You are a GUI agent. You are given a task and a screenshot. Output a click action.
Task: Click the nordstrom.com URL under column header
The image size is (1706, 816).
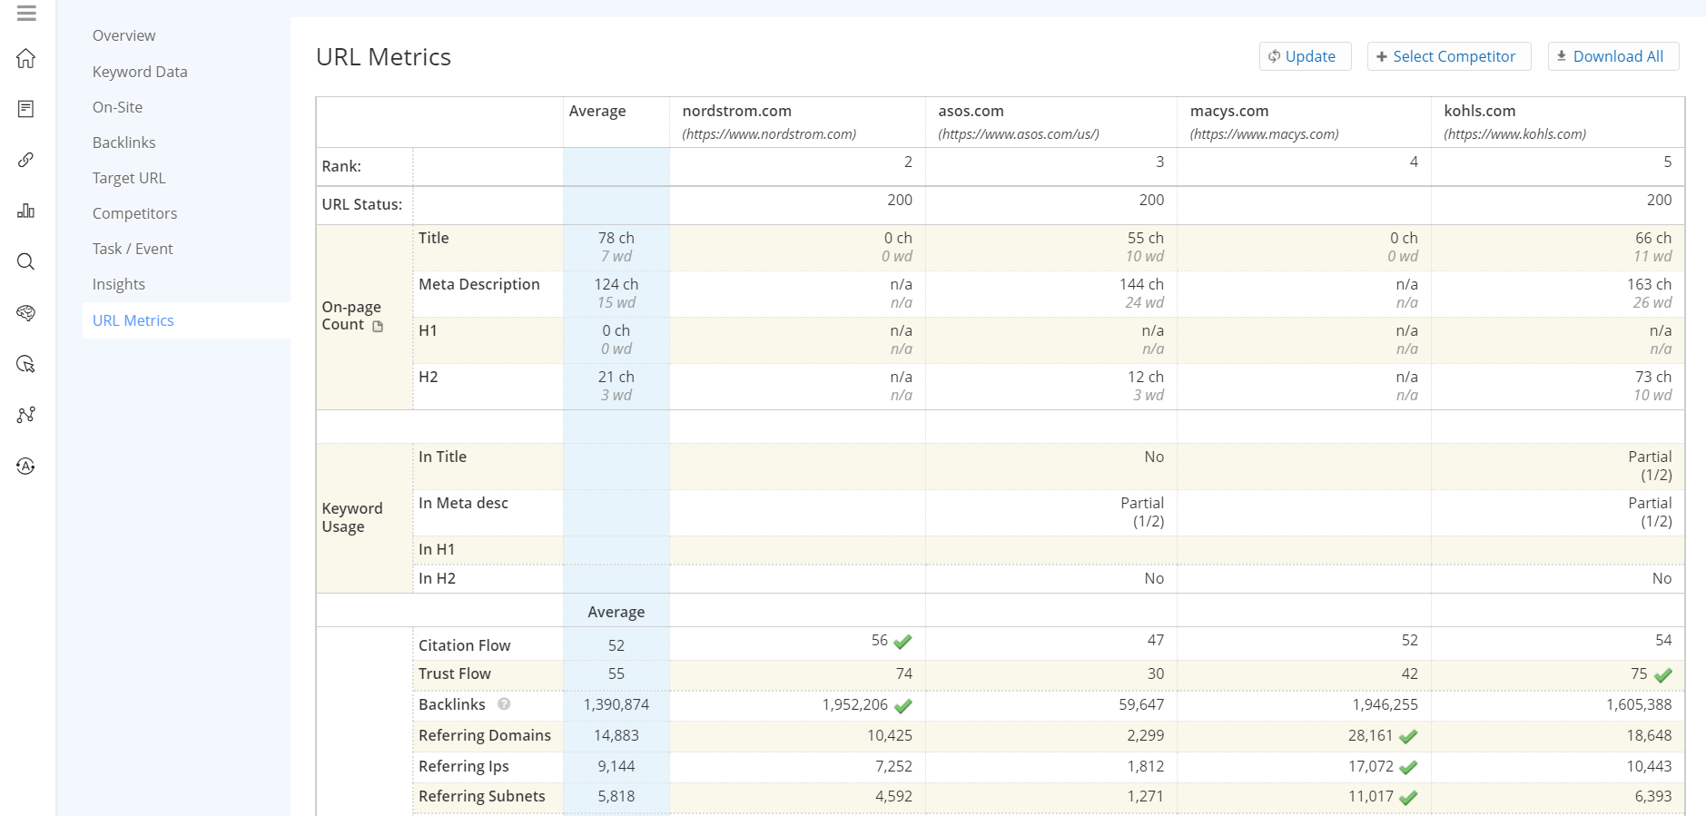coord(769,134)
